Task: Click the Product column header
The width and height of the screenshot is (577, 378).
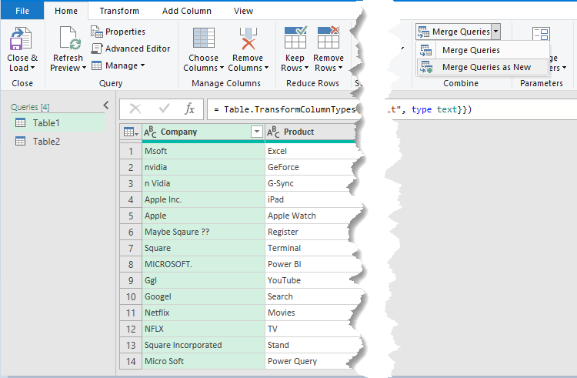Action: click(x=311, y=132)
